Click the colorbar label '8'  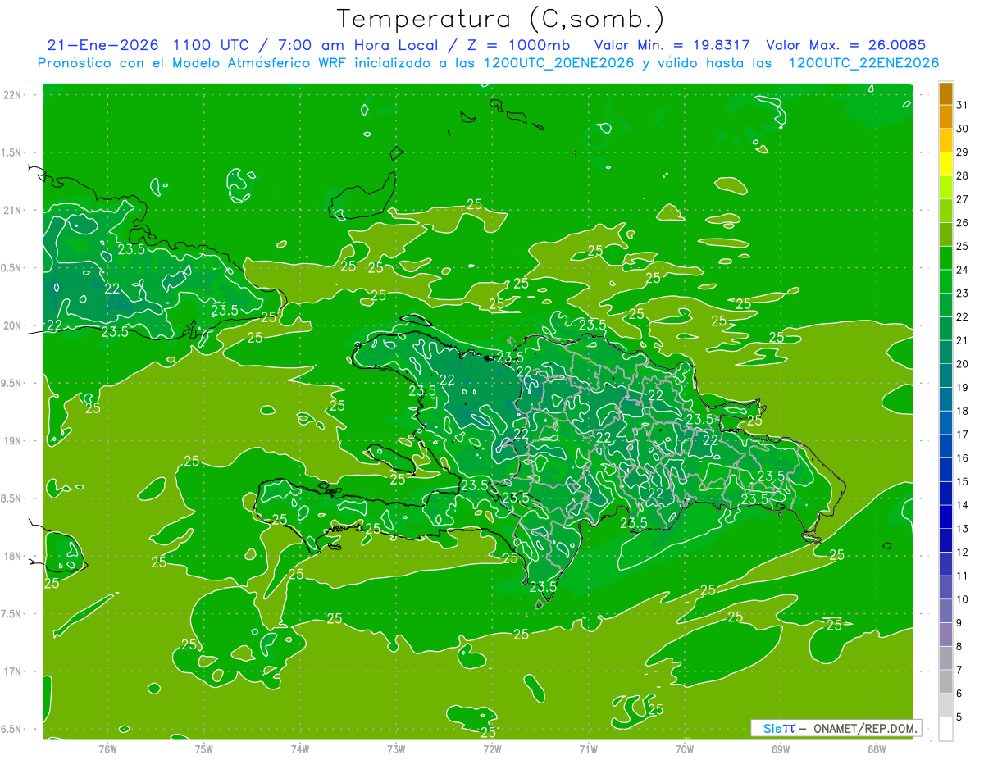tap(959, 646)
